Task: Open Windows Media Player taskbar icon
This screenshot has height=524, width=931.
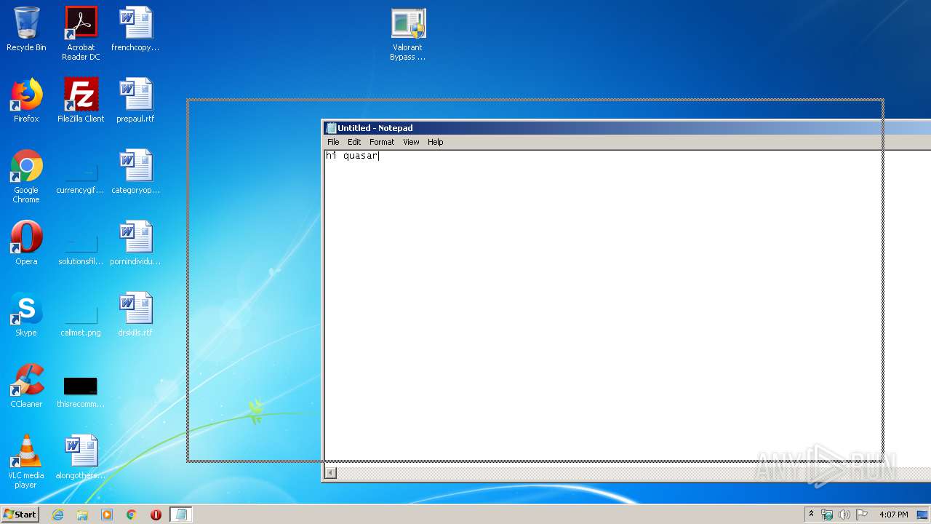Action: coord(107,515)
